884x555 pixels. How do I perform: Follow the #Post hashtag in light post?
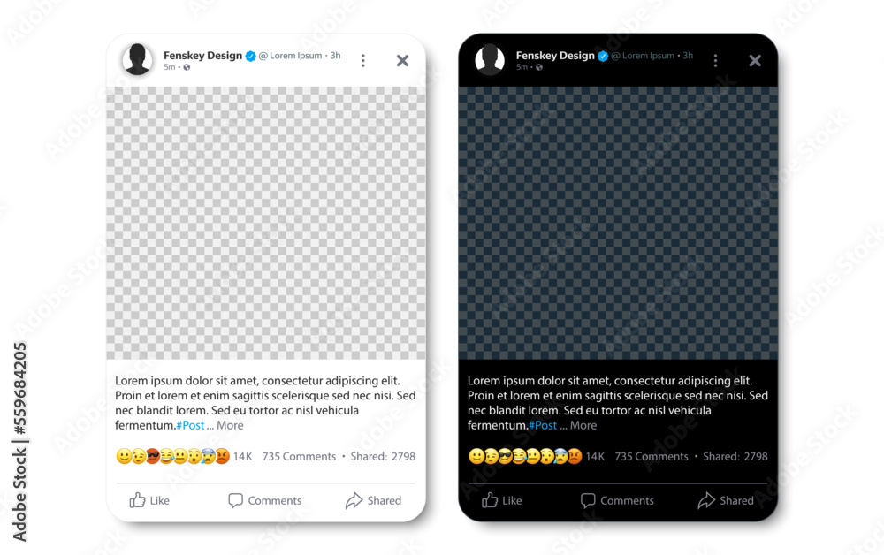(x=190, y=425)
